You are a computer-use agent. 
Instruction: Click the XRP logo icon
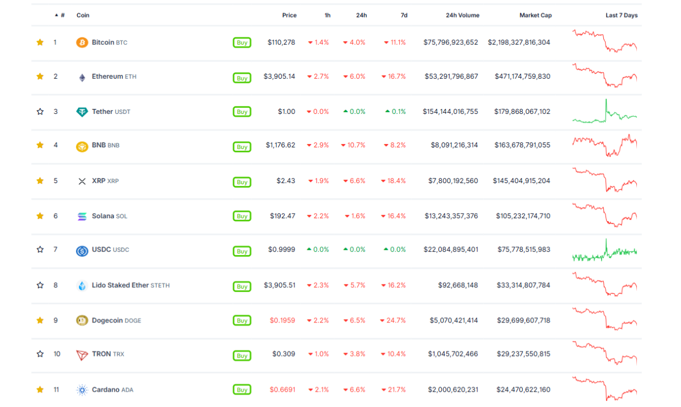pos(82,181)
